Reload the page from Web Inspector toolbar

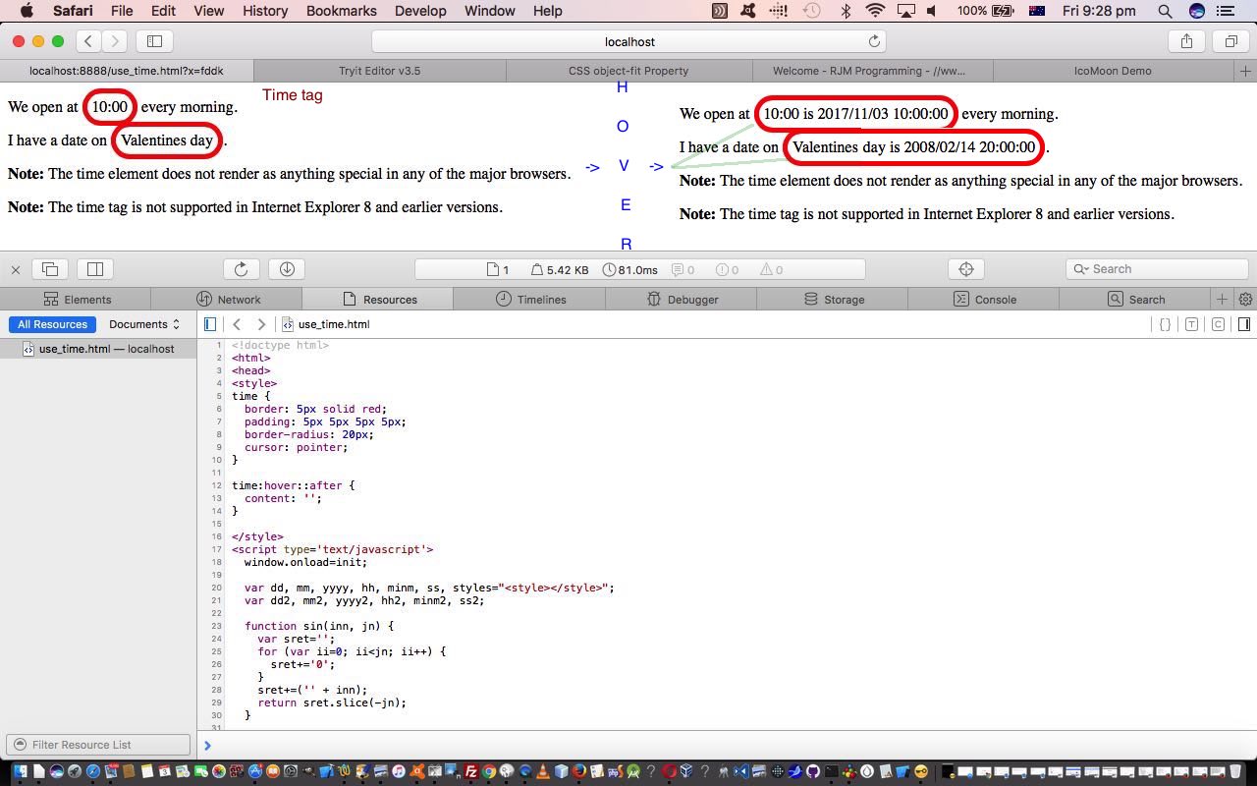coord(241,269)
